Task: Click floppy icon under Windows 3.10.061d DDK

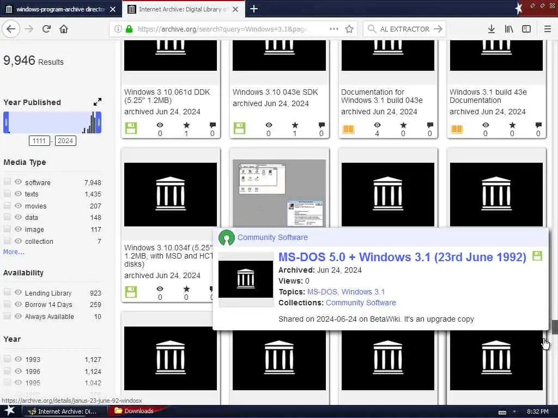Action: tap(131, 128)
